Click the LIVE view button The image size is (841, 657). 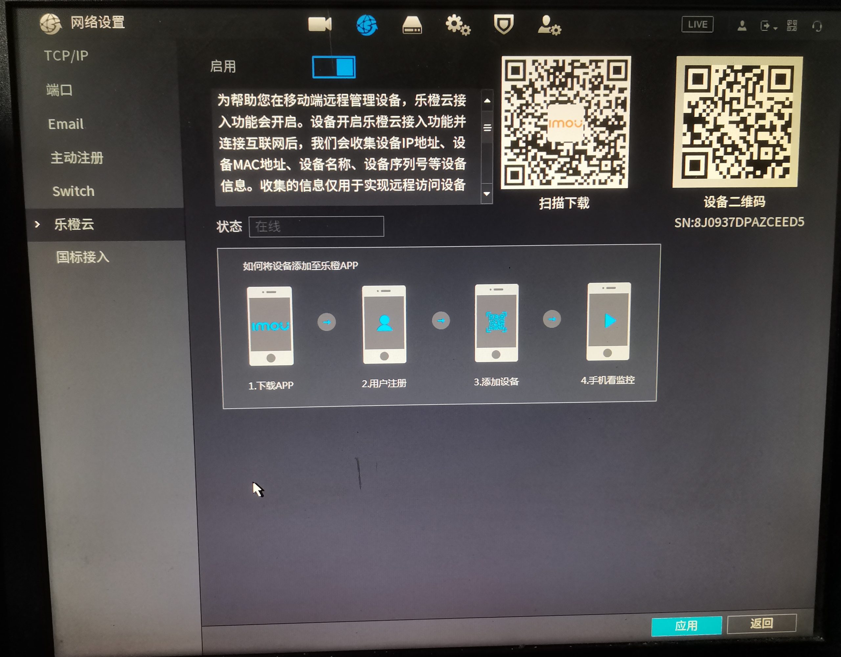697,25
